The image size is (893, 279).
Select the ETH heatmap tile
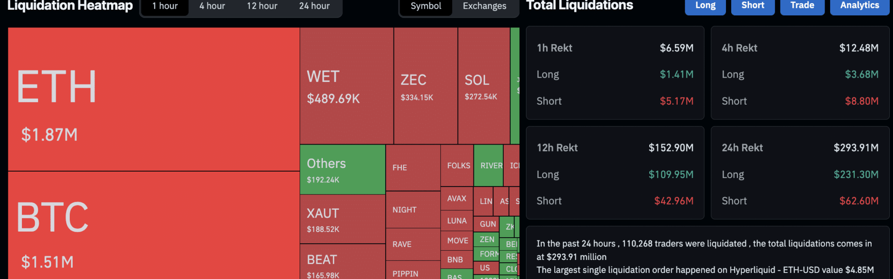click(153, 99)
